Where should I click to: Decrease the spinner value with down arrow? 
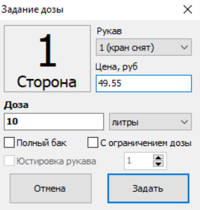pos(158,164)
